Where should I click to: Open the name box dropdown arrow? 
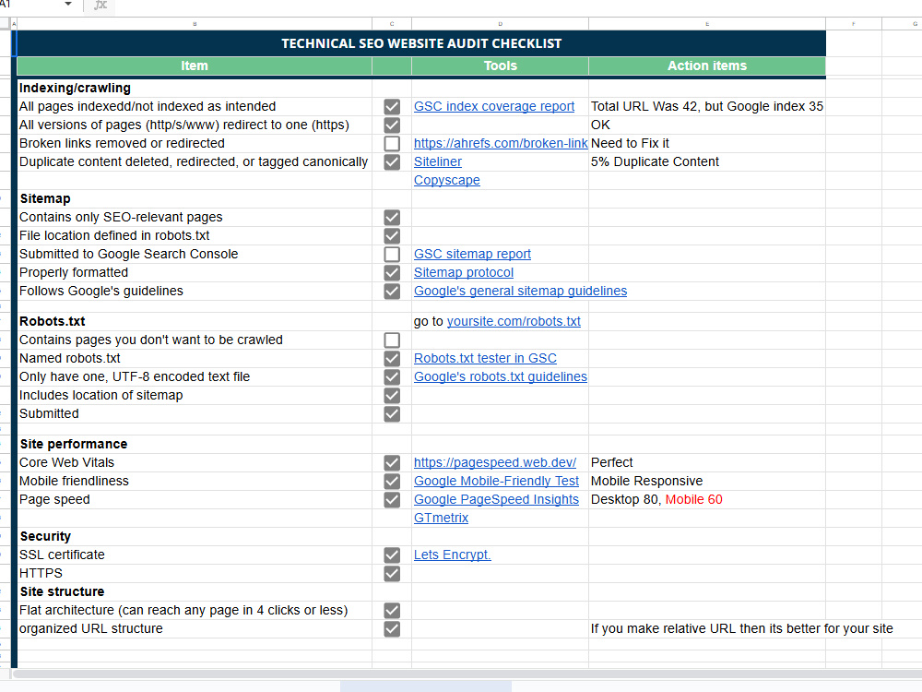click(68, 4)
